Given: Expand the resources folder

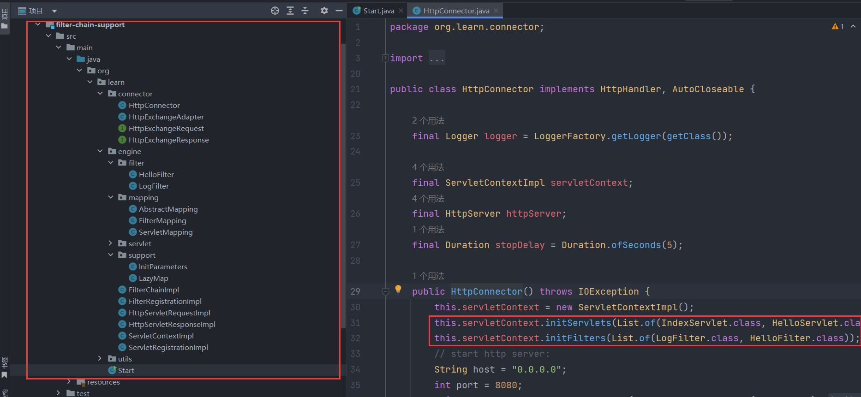Looking at the screenshot, I should [69, 382].
